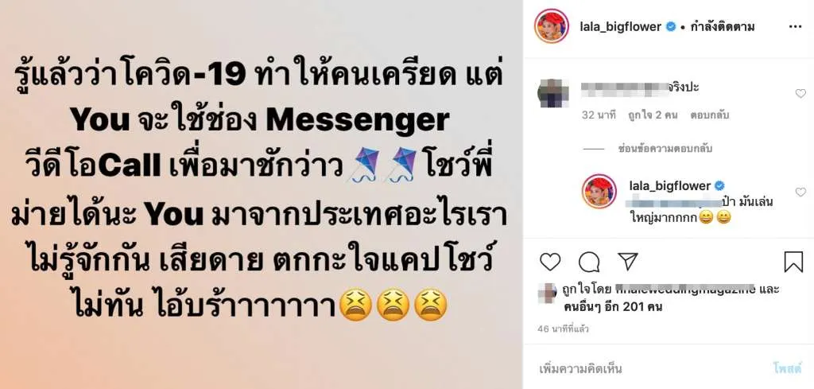814x389 pixels.
Task: Open lala_bigflower username in post header
Action: pos(620,26)
